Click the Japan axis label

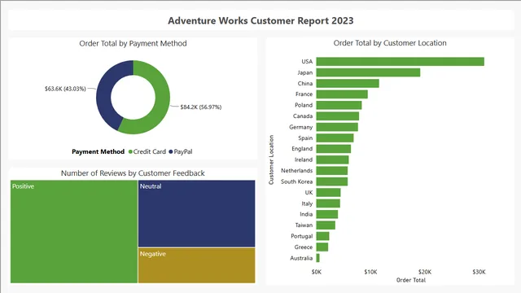coord(305,72)
